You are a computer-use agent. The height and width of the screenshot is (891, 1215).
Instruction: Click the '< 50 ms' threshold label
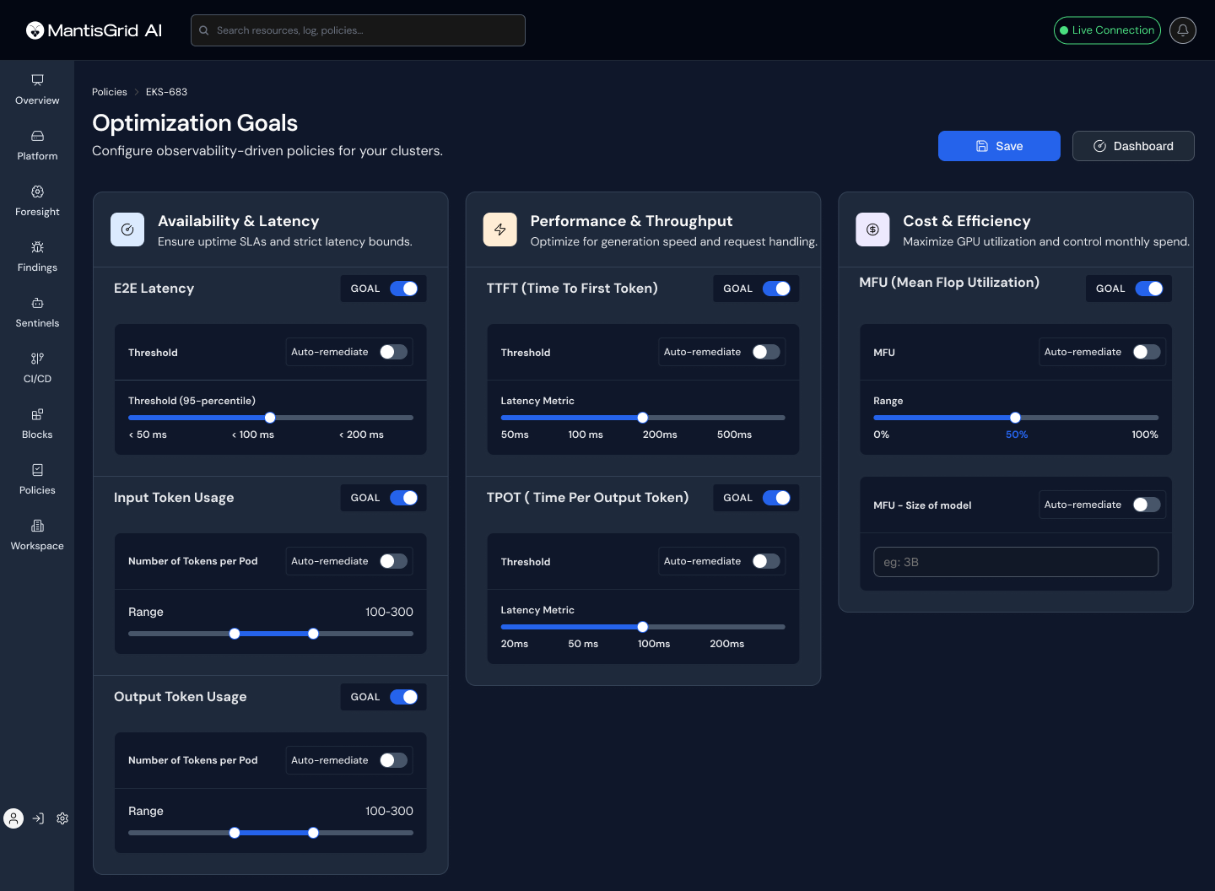tap(148, 435)
